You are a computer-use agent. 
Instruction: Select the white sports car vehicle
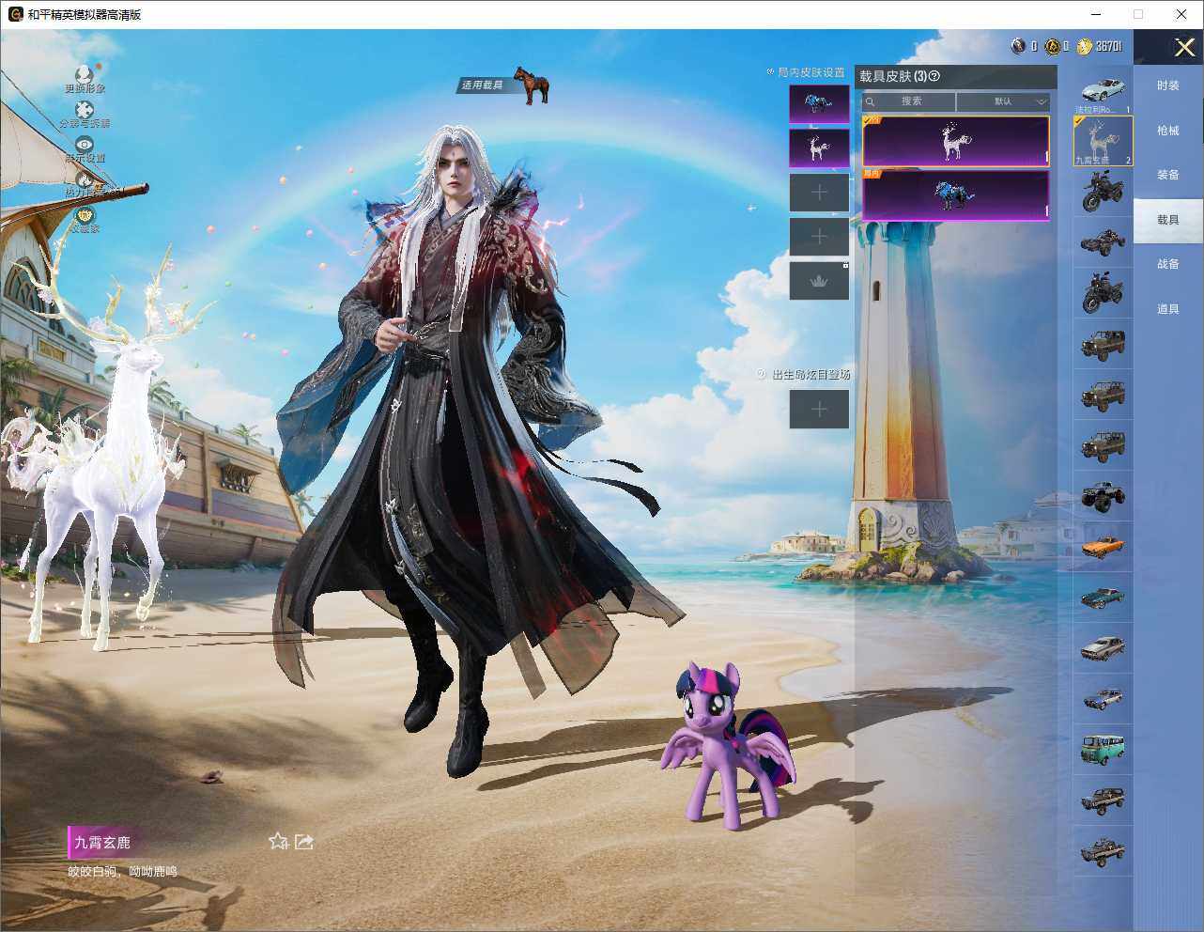[1104, 90]
